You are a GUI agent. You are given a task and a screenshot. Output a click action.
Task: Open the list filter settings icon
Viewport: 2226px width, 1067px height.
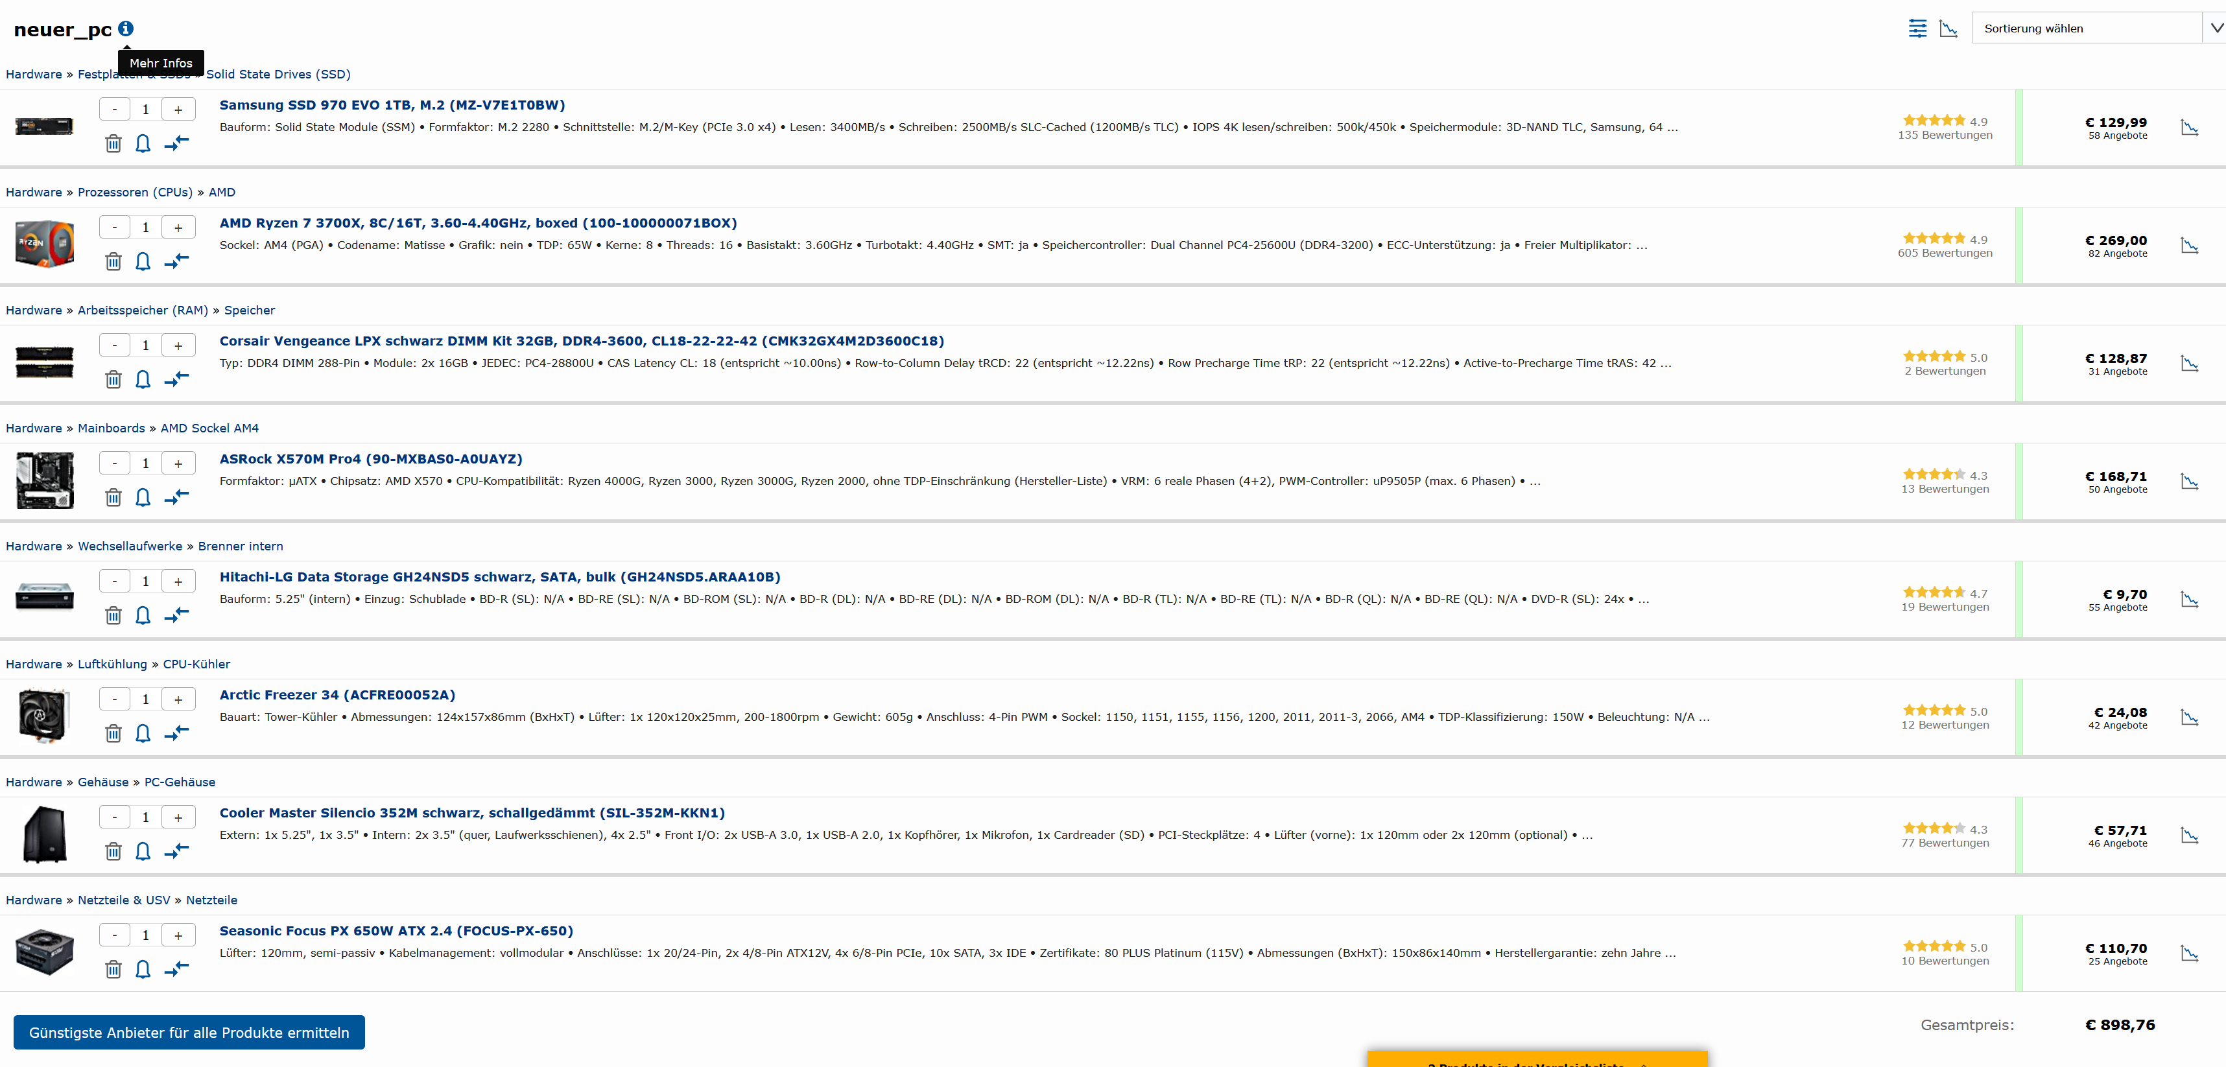[1917, 29]
